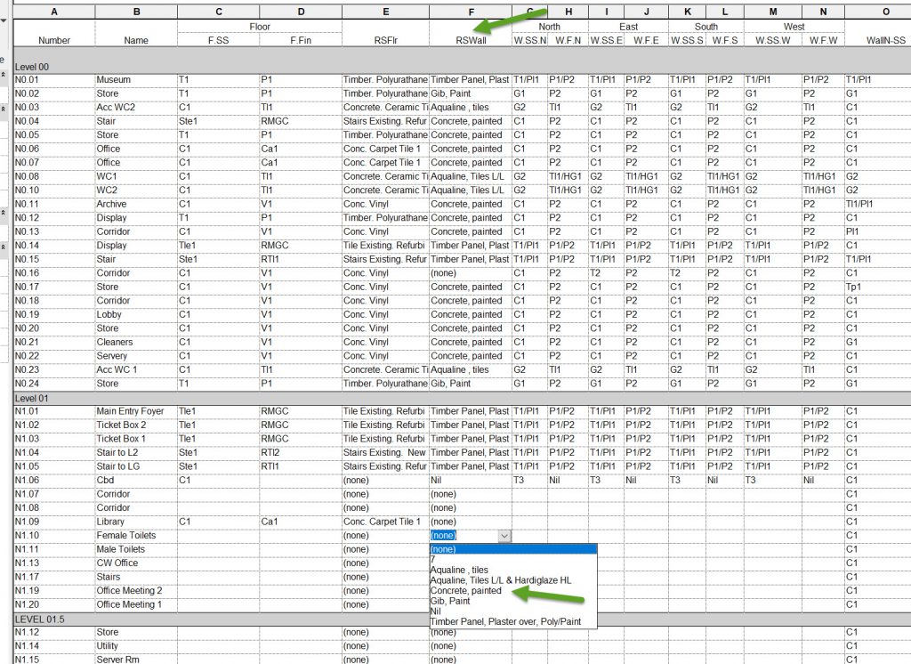Viewport: 911px width, 664px height.
Task: Choose 'Nil' from the wall finish list
Action: [x=436, y=611]
